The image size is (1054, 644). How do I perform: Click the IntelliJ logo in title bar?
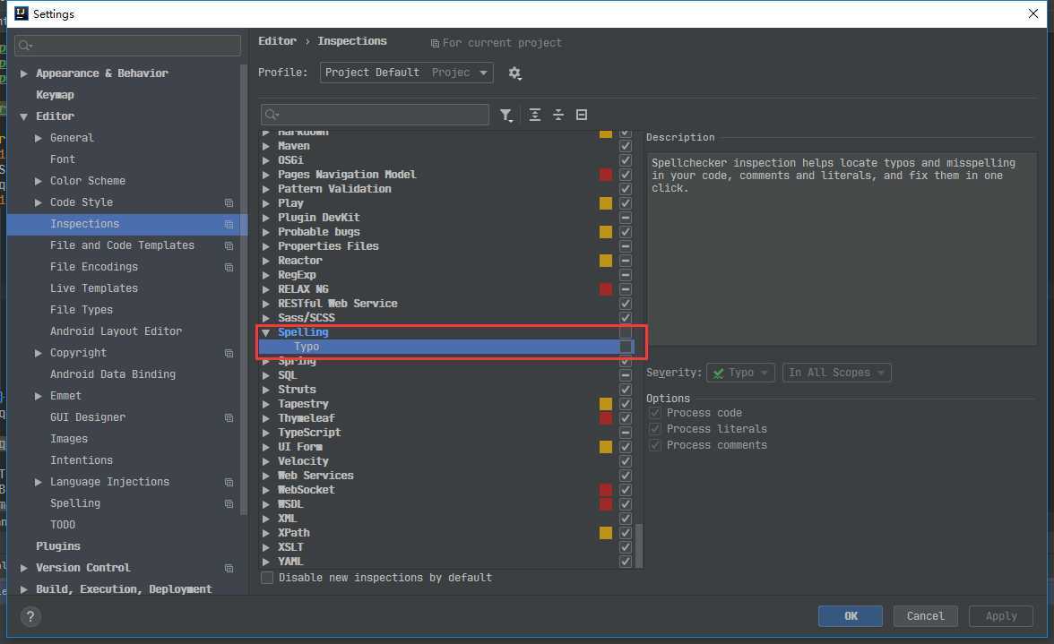pos(21,13)
